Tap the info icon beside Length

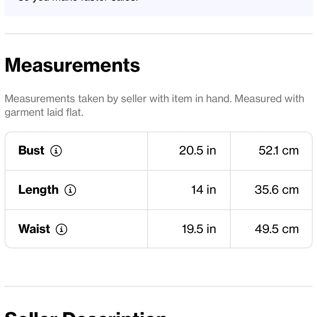tap(70, 190)
